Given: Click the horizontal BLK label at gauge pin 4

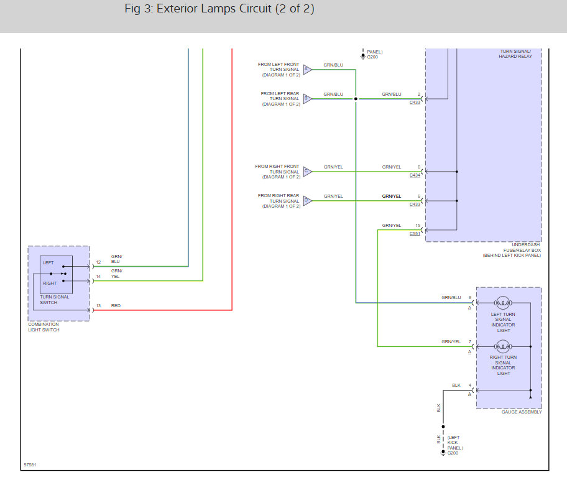Looking at the screenshot, I should [x=456, y=385].
